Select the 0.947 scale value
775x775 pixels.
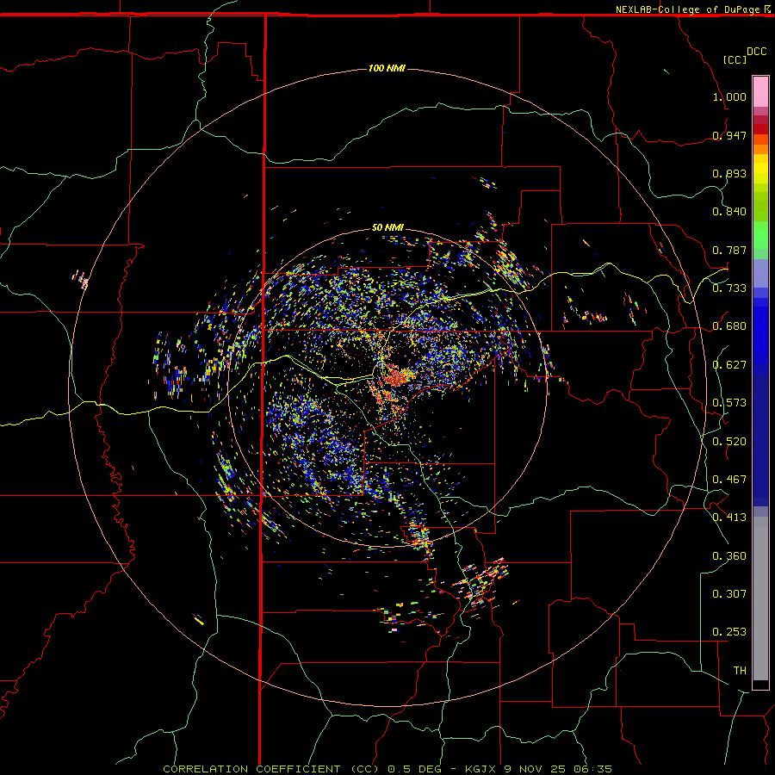(x=729, y=135)
